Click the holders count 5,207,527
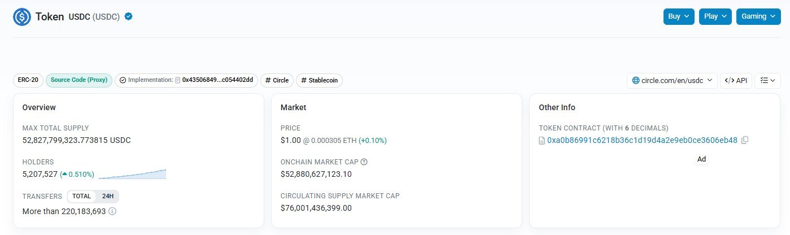The height and width of the screenshot is (235, 790). point(40,174)
